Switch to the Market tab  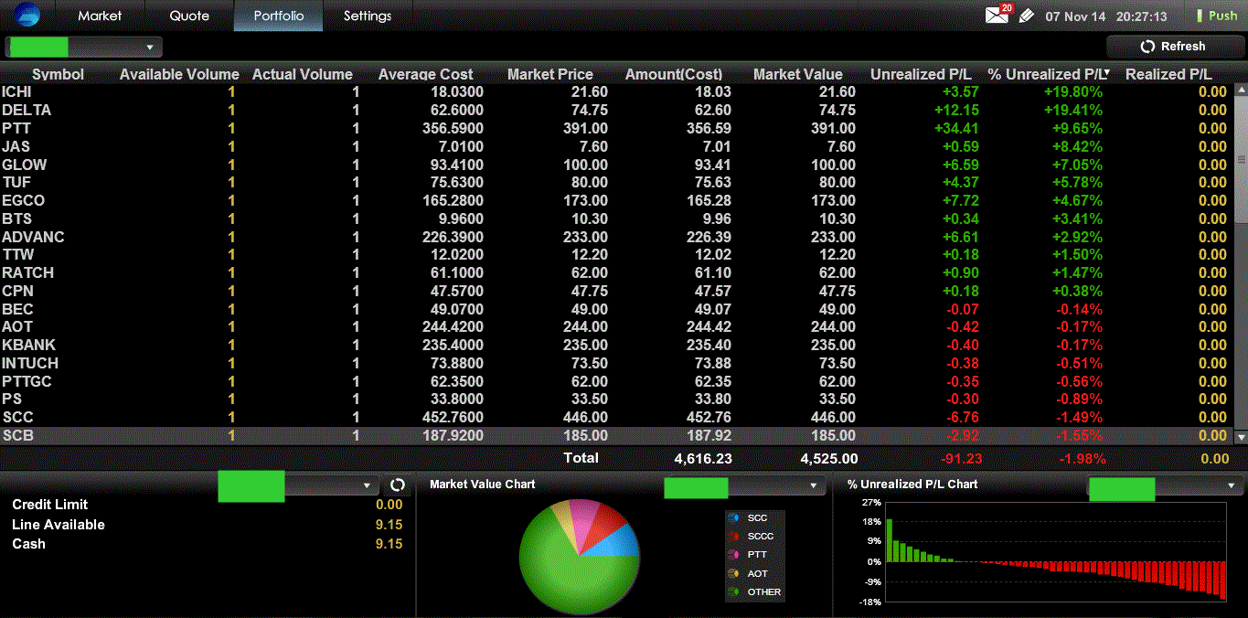point(100,16)
